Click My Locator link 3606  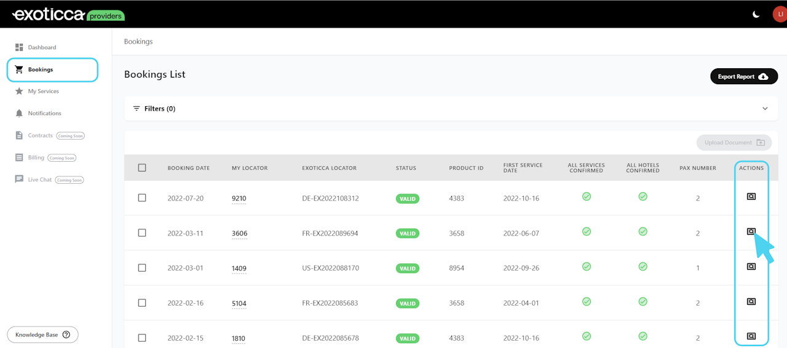239,234
